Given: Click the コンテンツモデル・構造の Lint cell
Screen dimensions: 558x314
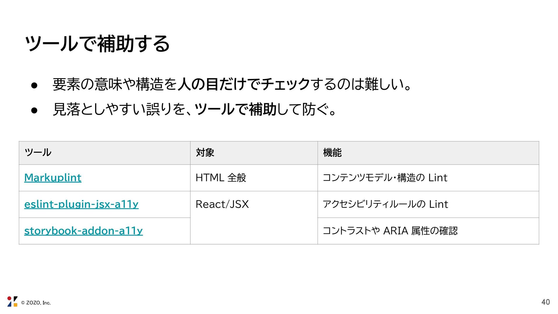Looking at the screenshot, I should click(x=428, y=178).
